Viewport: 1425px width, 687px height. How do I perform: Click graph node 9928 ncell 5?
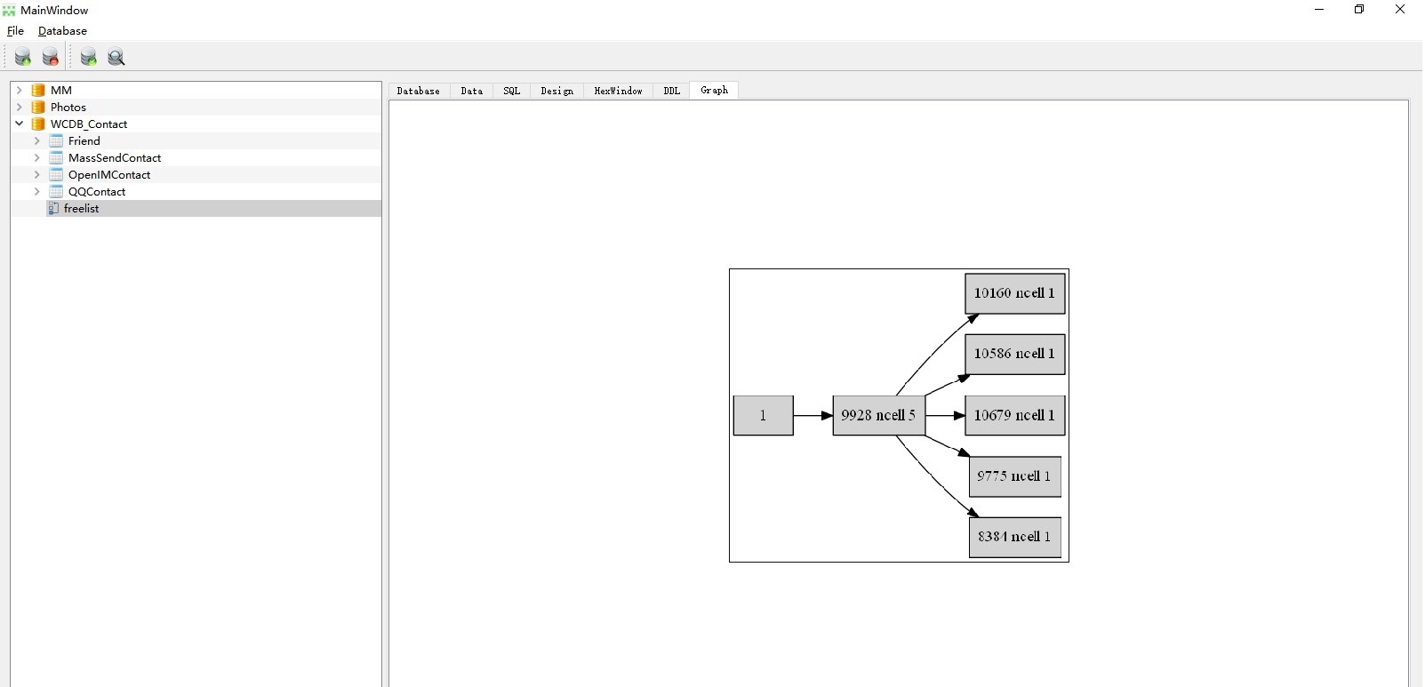[x=878, y=415]
